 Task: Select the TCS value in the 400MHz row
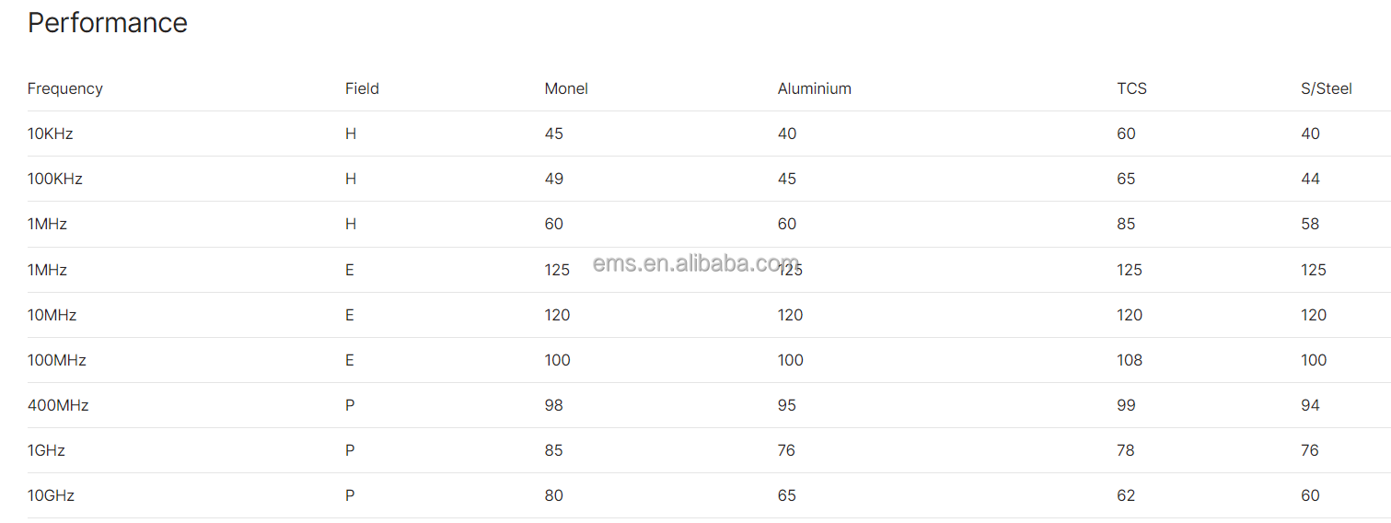(x=1126, y=405)
